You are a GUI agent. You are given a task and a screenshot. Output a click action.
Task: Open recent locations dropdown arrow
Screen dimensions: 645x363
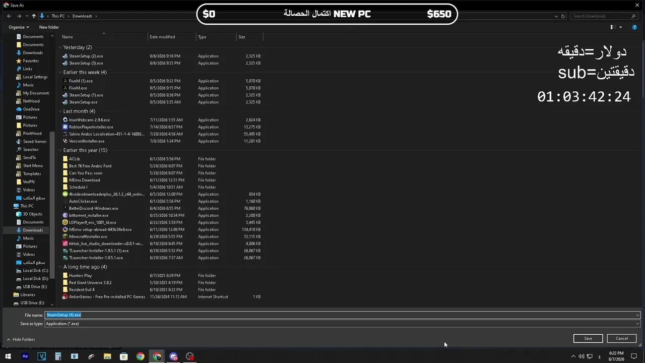tap(26, 16)
